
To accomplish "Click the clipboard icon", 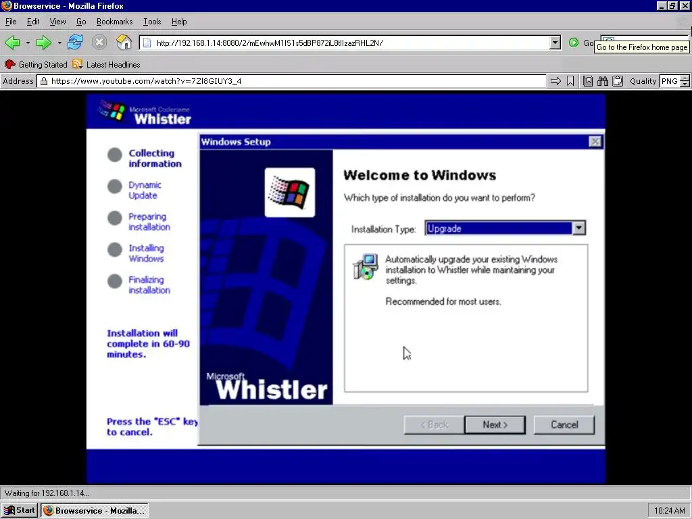I will [x=618, y=81].
